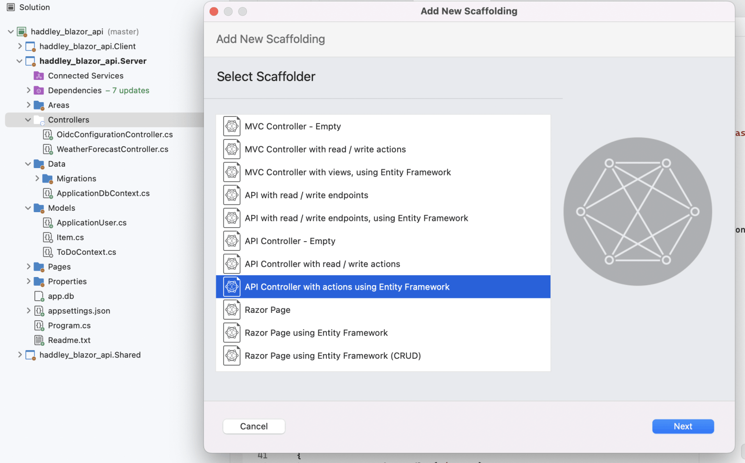
Task: Choose API with read / write endpoints
Action: pos(306,195)
